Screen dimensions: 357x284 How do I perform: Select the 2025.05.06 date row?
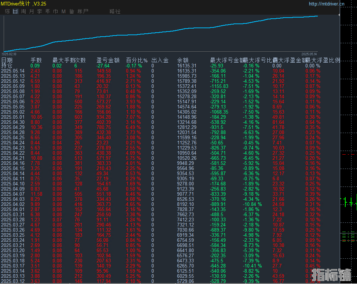point(13,102)
